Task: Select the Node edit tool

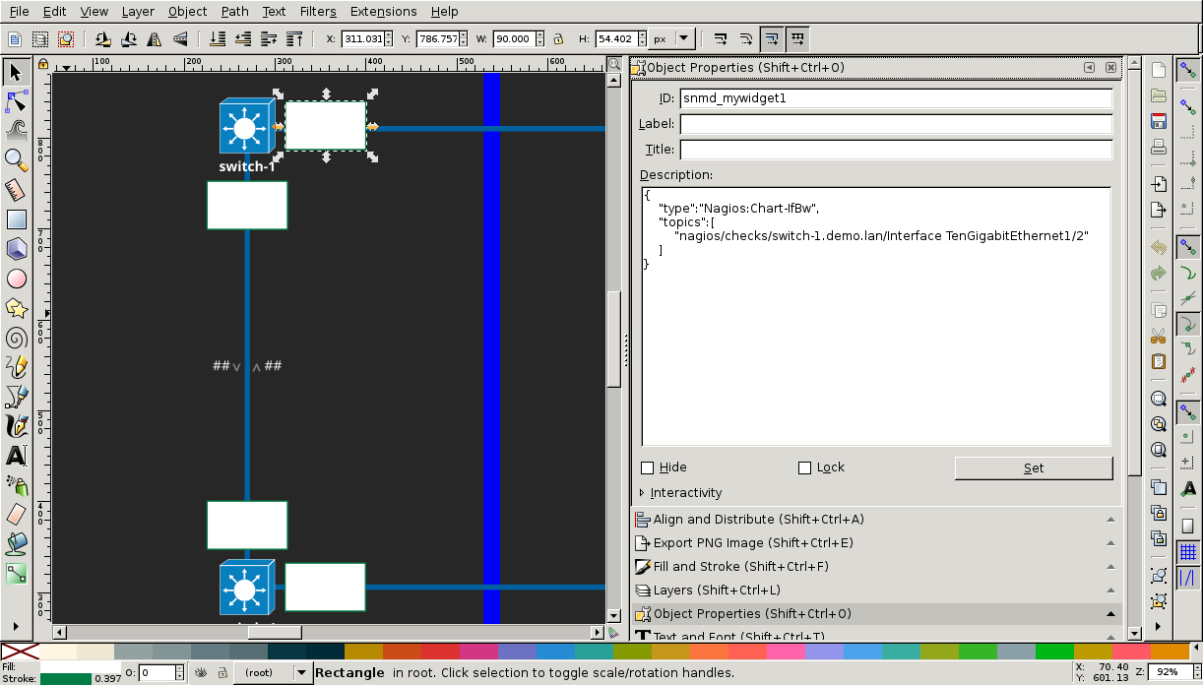Action: tap(16, 100)
